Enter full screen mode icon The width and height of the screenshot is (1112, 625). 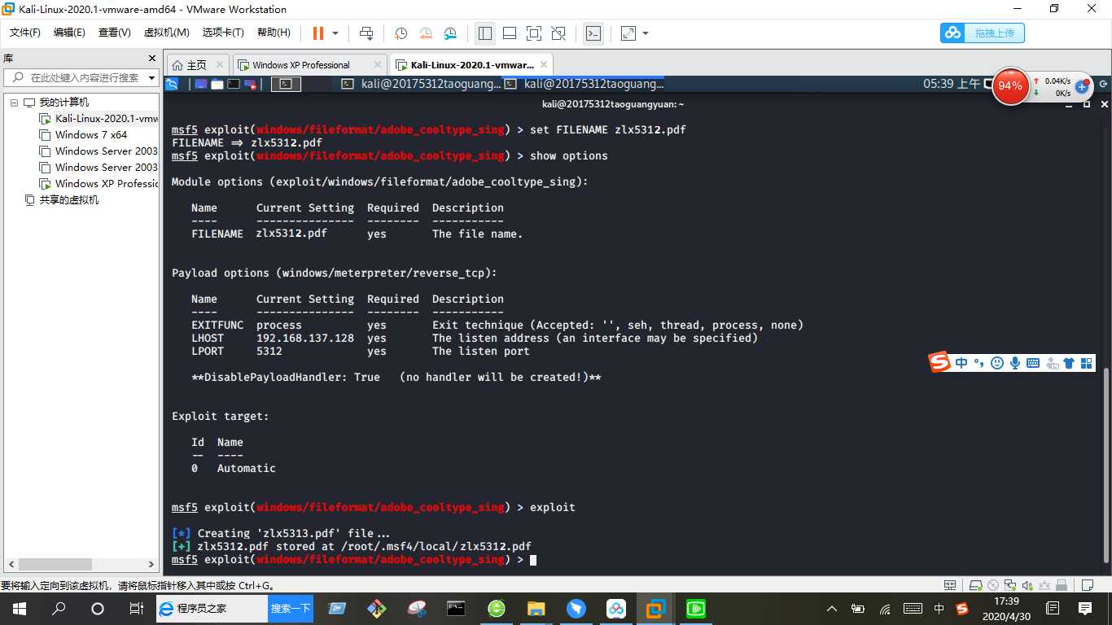pos(534,33)
